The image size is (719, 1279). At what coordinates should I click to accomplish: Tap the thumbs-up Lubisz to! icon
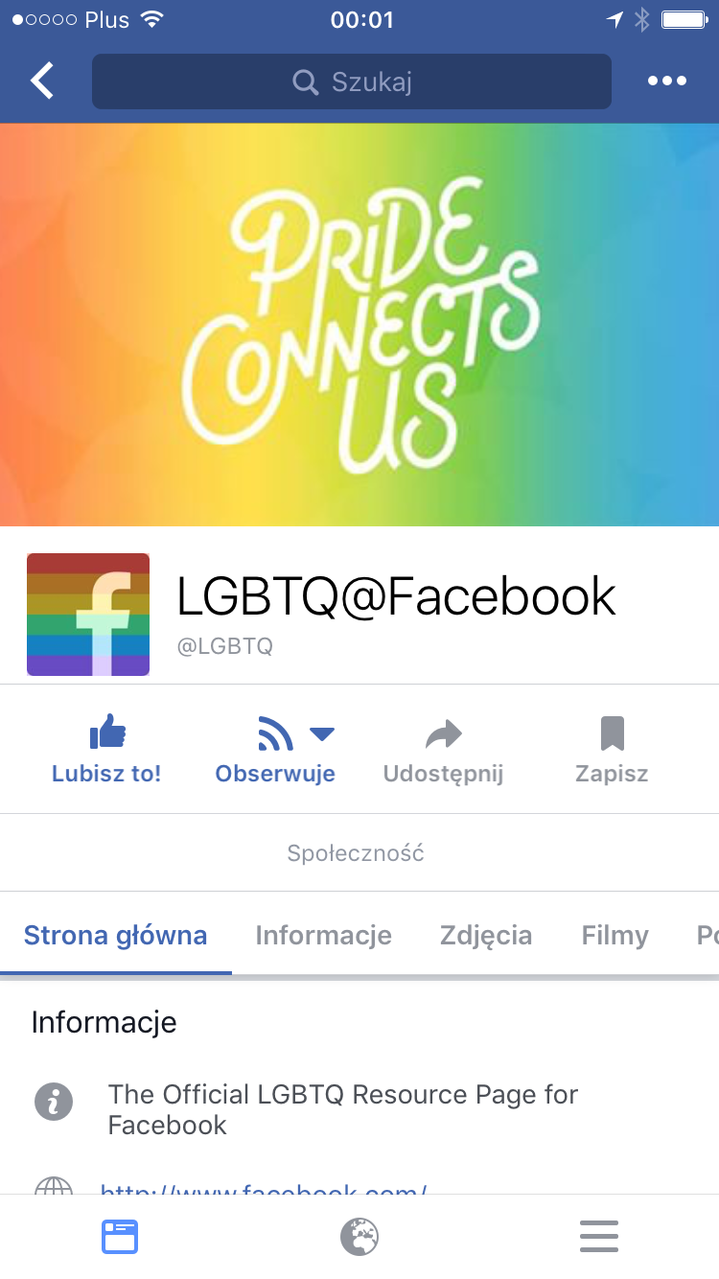[107, 734]
